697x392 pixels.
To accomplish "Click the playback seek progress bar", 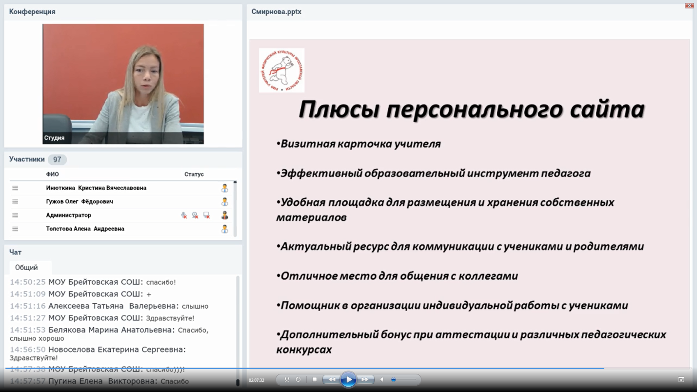I will (348, 368).
